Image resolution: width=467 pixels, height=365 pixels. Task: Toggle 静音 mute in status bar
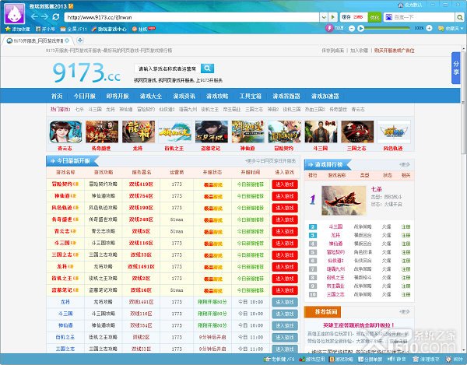pos(397,360)
